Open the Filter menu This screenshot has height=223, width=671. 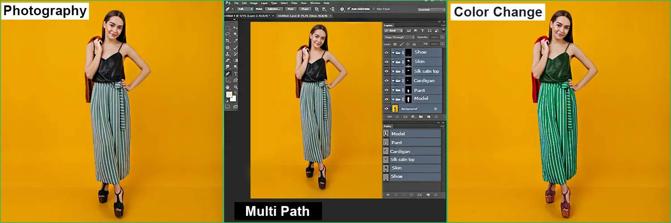click(x=294, y=3)
